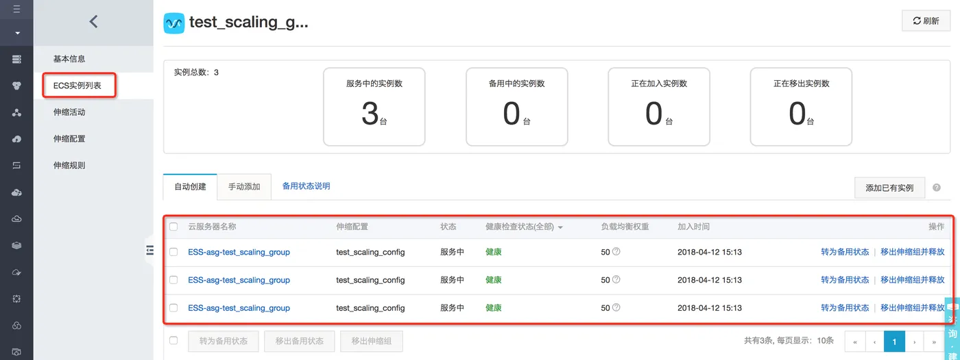Viewport: 960px width, 360px height.
Task: Open the 备用状态说明 link
Action: click(x=306, y=186)
